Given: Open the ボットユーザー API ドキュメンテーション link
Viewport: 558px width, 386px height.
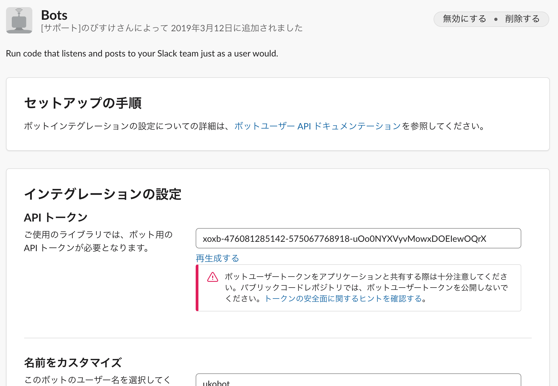Looking at the screenshot, I should coord(317,126).
